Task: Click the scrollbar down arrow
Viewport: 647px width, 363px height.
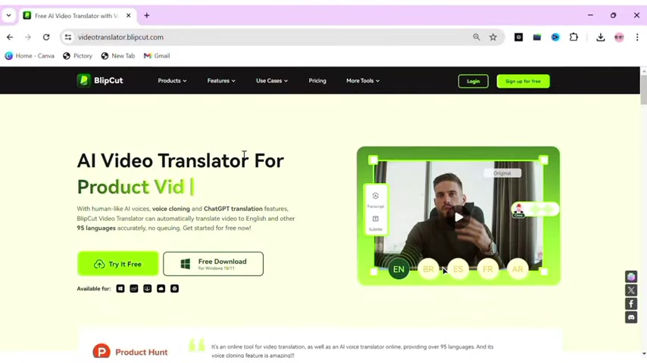Action: coord(644,353)
